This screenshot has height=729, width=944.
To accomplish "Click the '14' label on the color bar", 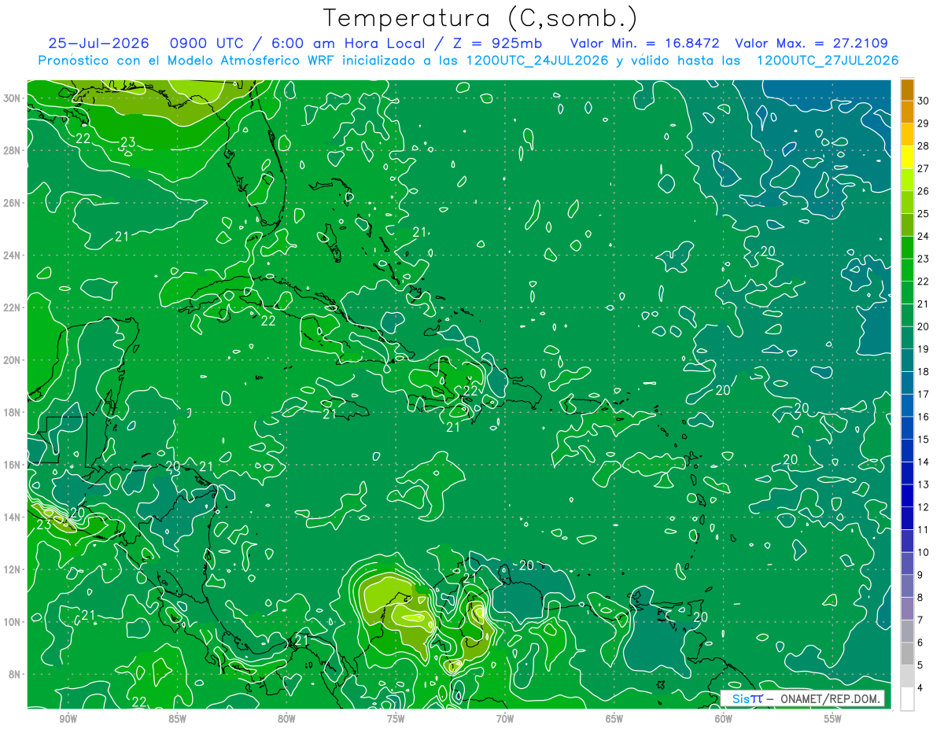I will pos(924,462).
